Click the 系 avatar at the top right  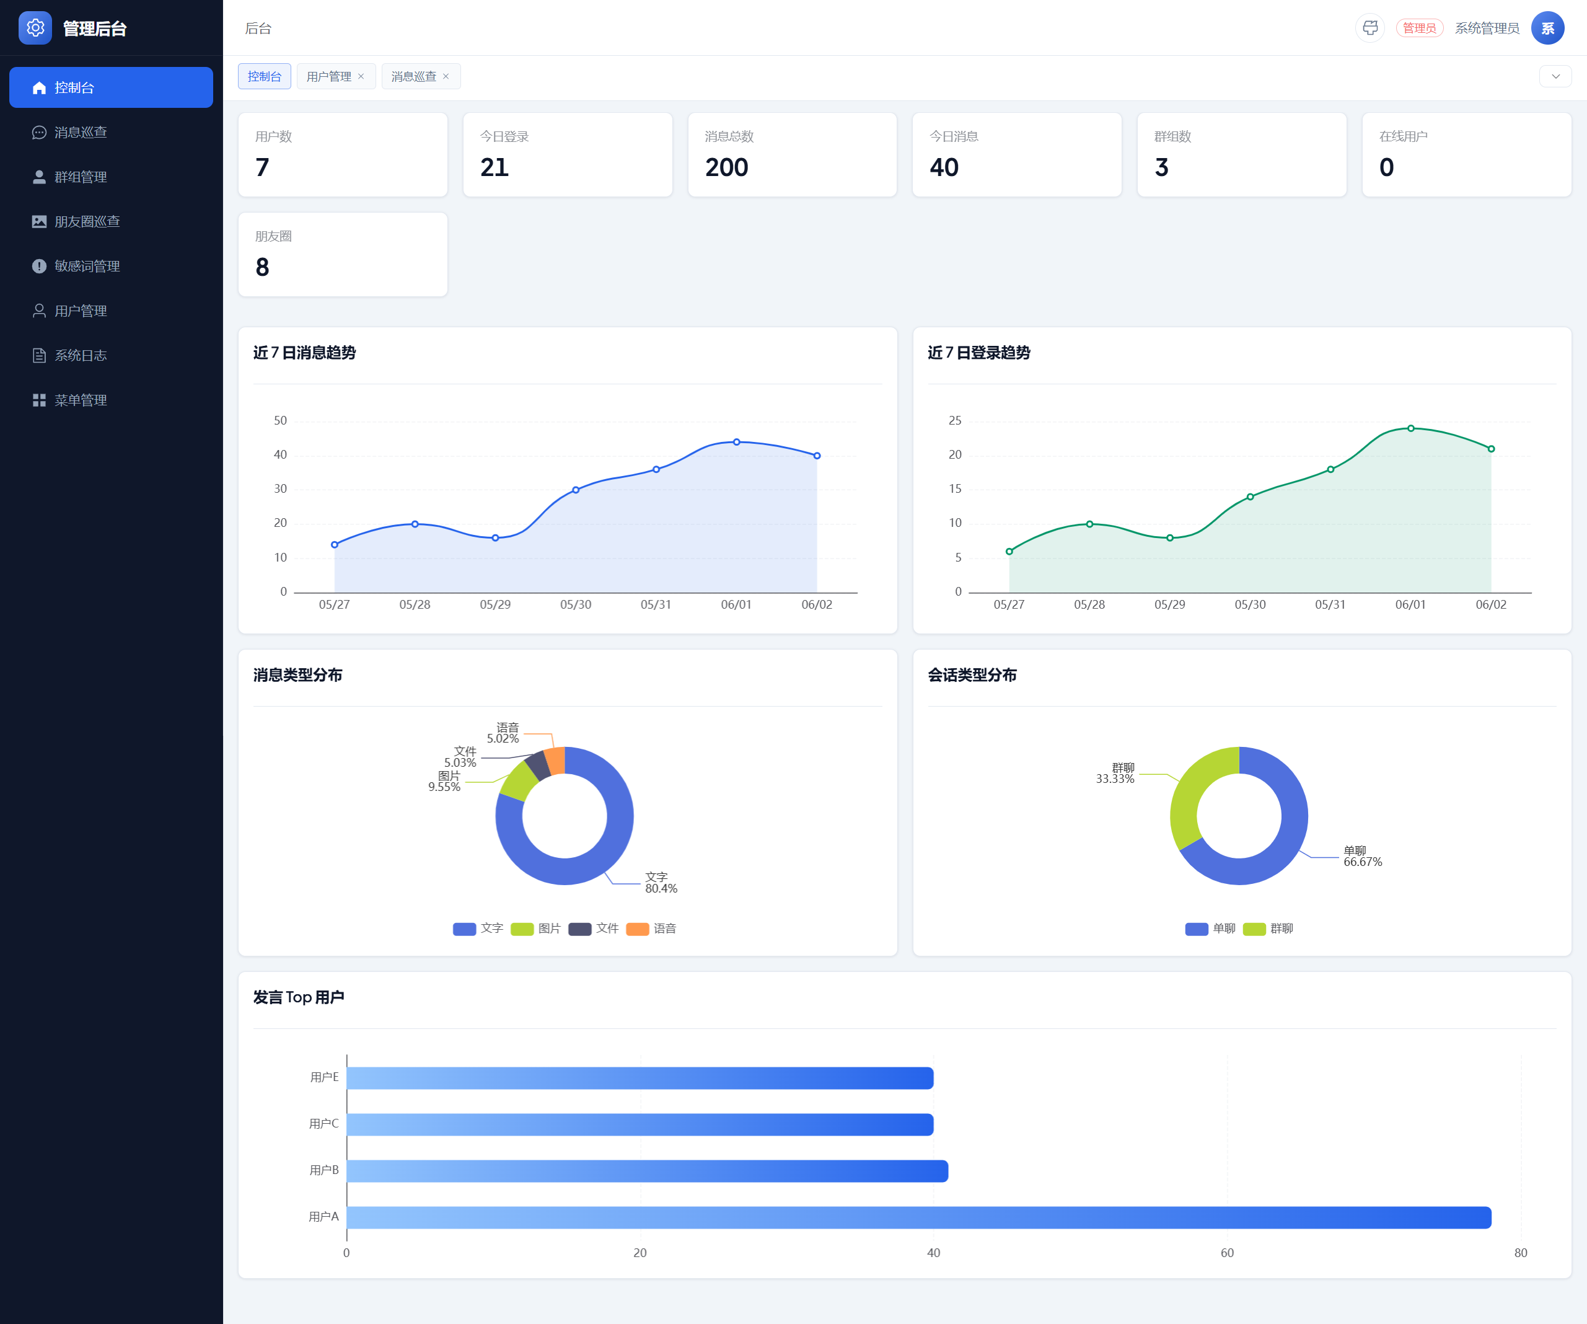click(1547, 28)
